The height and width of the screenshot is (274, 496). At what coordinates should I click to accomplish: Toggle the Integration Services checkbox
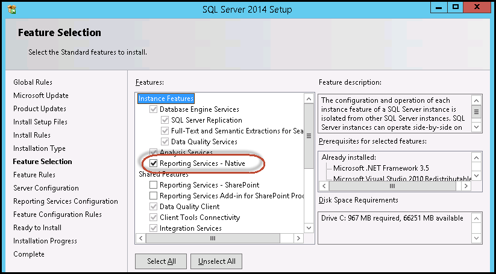click(154, 228)
